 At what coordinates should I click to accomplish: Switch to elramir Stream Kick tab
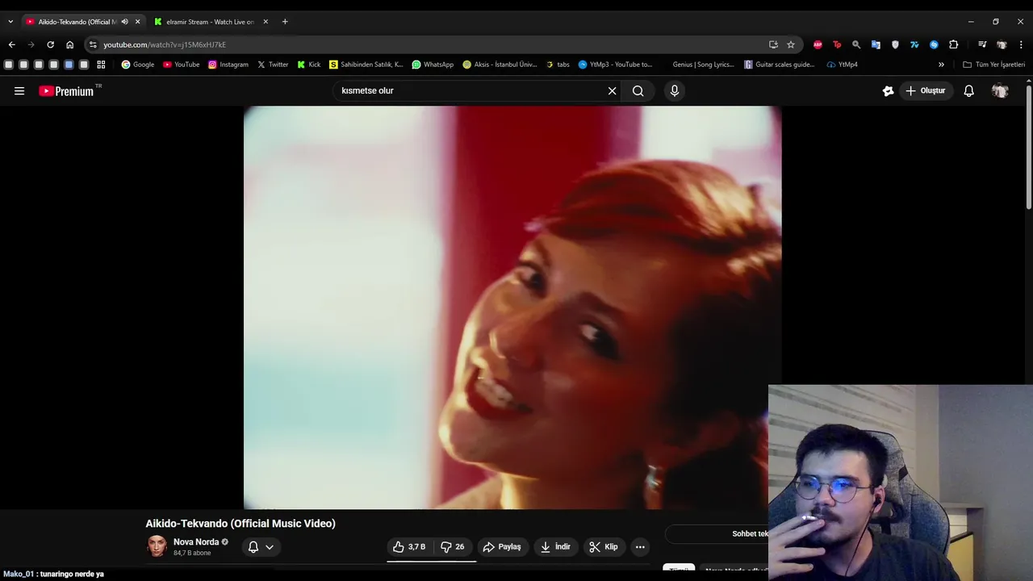click(211, 22)
